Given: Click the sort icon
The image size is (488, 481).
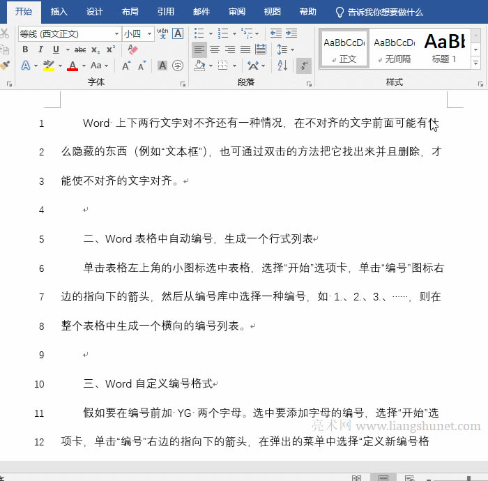Looking at the screenshot, I should 282,66.
